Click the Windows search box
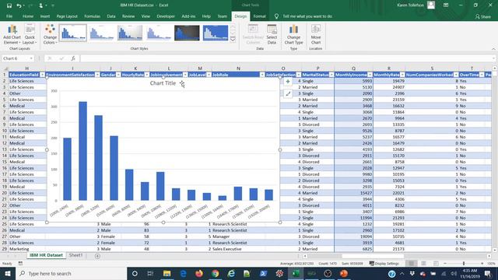 71,273
